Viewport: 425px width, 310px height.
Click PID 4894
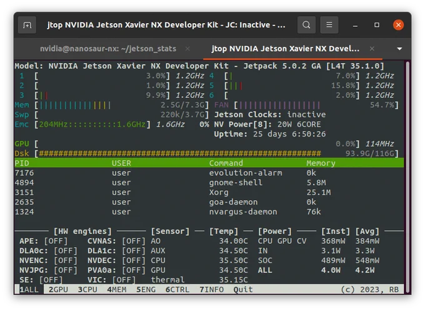tap(24, 183)
